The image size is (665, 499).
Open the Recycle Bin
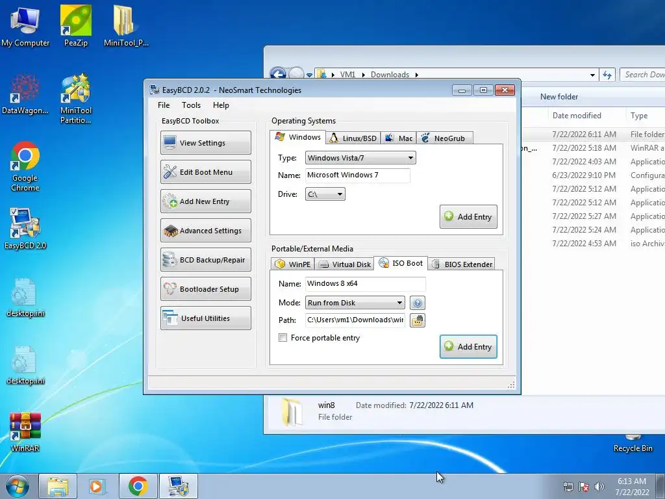(633, 443)
